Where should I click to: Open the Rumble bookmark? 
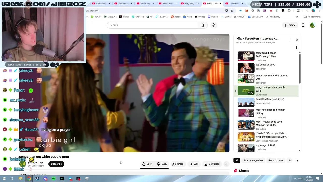tap(96, 17)
